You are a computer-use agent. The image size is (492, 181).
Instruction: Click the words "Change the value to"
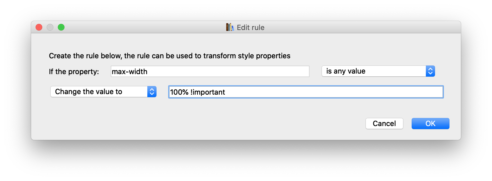[89, 92]
